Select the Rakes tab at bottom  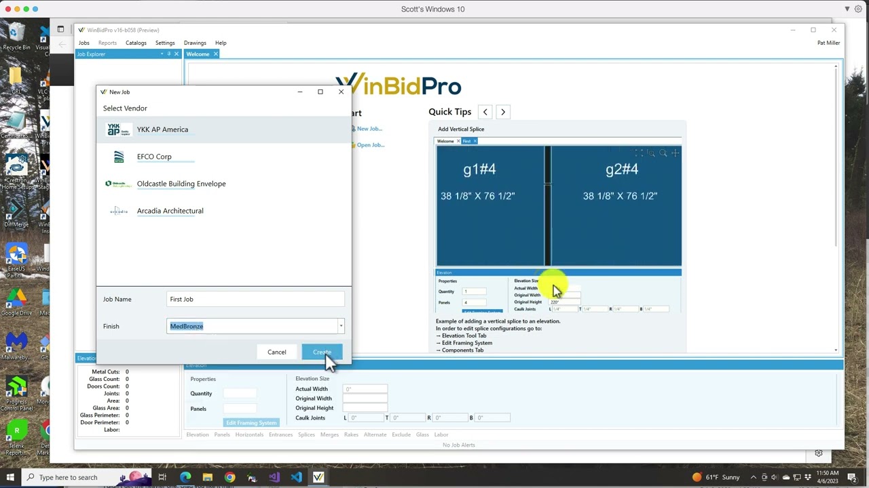click(351, 434)
